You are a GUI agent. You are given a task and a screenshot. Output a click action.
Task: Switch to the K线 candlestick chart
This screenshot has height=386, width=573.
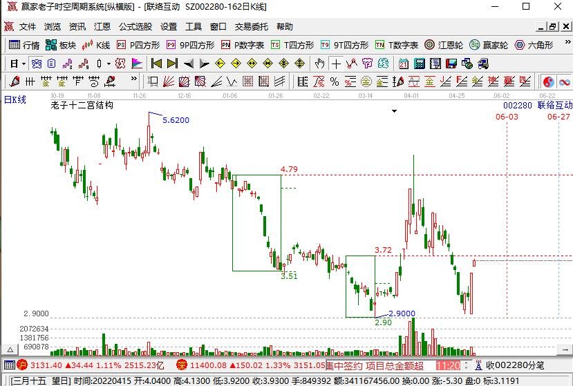[96, 45]
